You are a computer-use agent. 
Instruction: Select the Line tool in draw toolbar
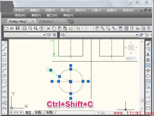[x=4, y=44]
